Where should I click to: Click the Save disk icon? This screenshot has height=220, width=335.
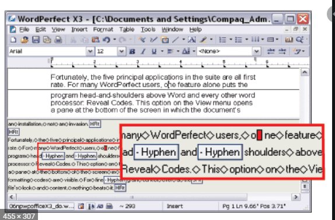36,40
